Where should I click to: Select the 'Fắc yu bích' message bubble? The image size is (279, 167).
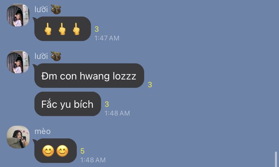tap(68, 104)
